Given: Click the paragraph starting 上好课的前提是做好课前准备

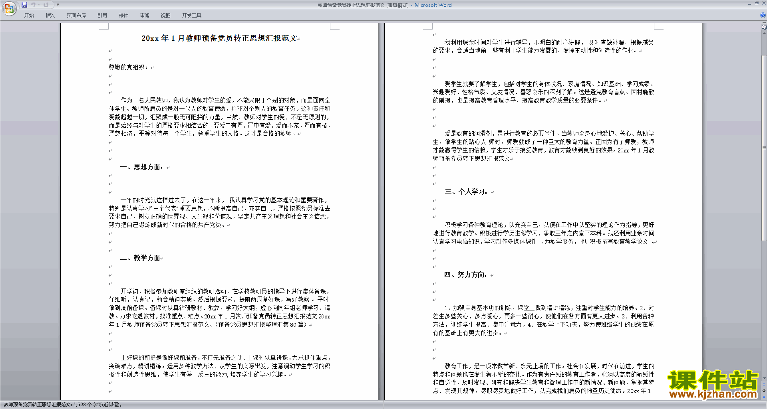Looking at the screenshot, I should (x=220, y=366).
